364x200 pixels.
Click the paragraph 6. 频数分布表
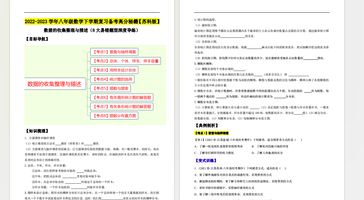(262, 94)
